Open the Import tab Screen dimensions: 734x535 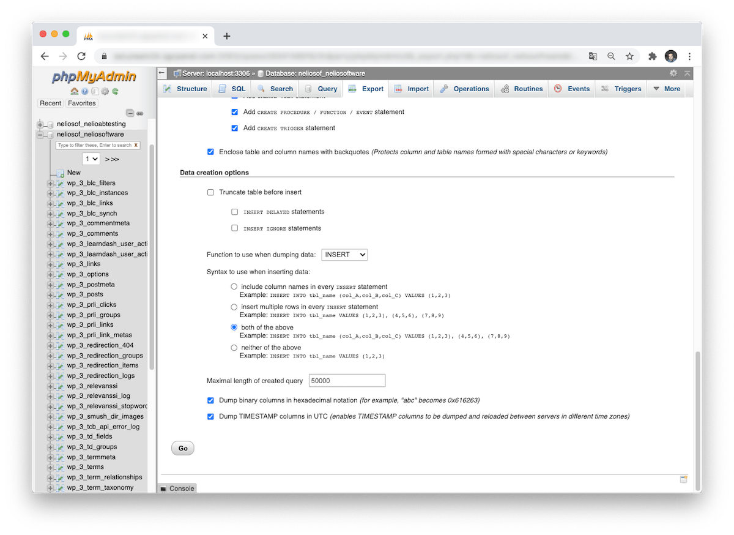pos(412,89)
